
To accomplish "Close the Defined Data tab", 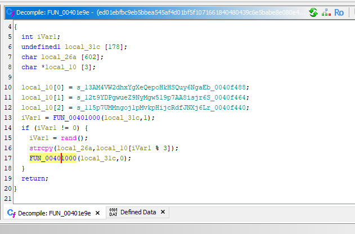I will click(163, 213).
